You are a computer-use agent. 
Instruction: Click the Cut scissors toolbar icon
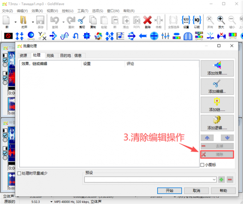pos(82,20)
